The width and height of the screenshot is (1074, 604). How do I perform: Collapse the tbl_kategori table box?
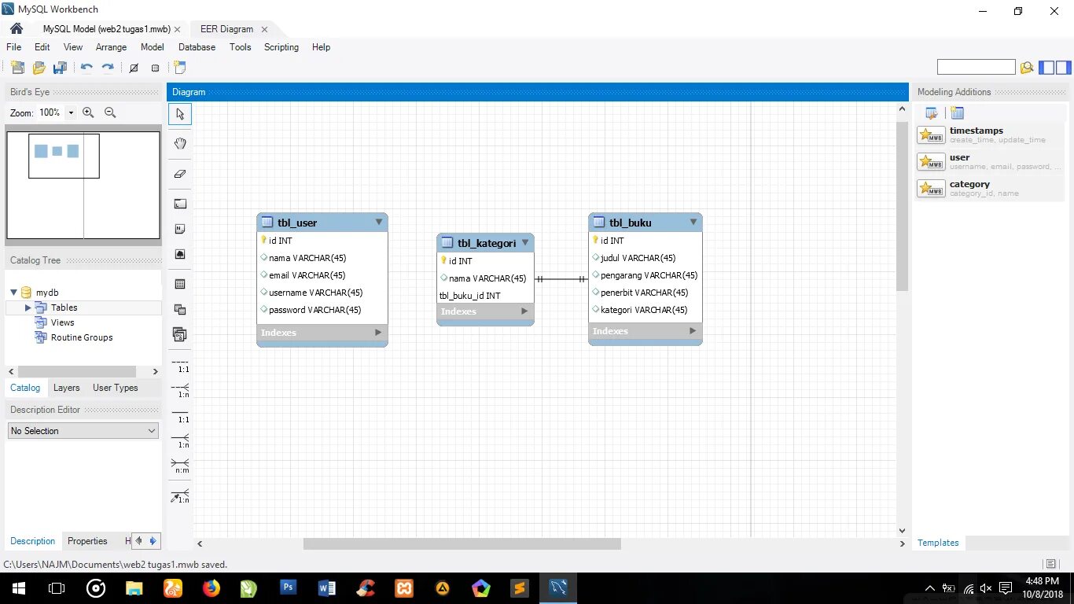[x=525, y=243]
